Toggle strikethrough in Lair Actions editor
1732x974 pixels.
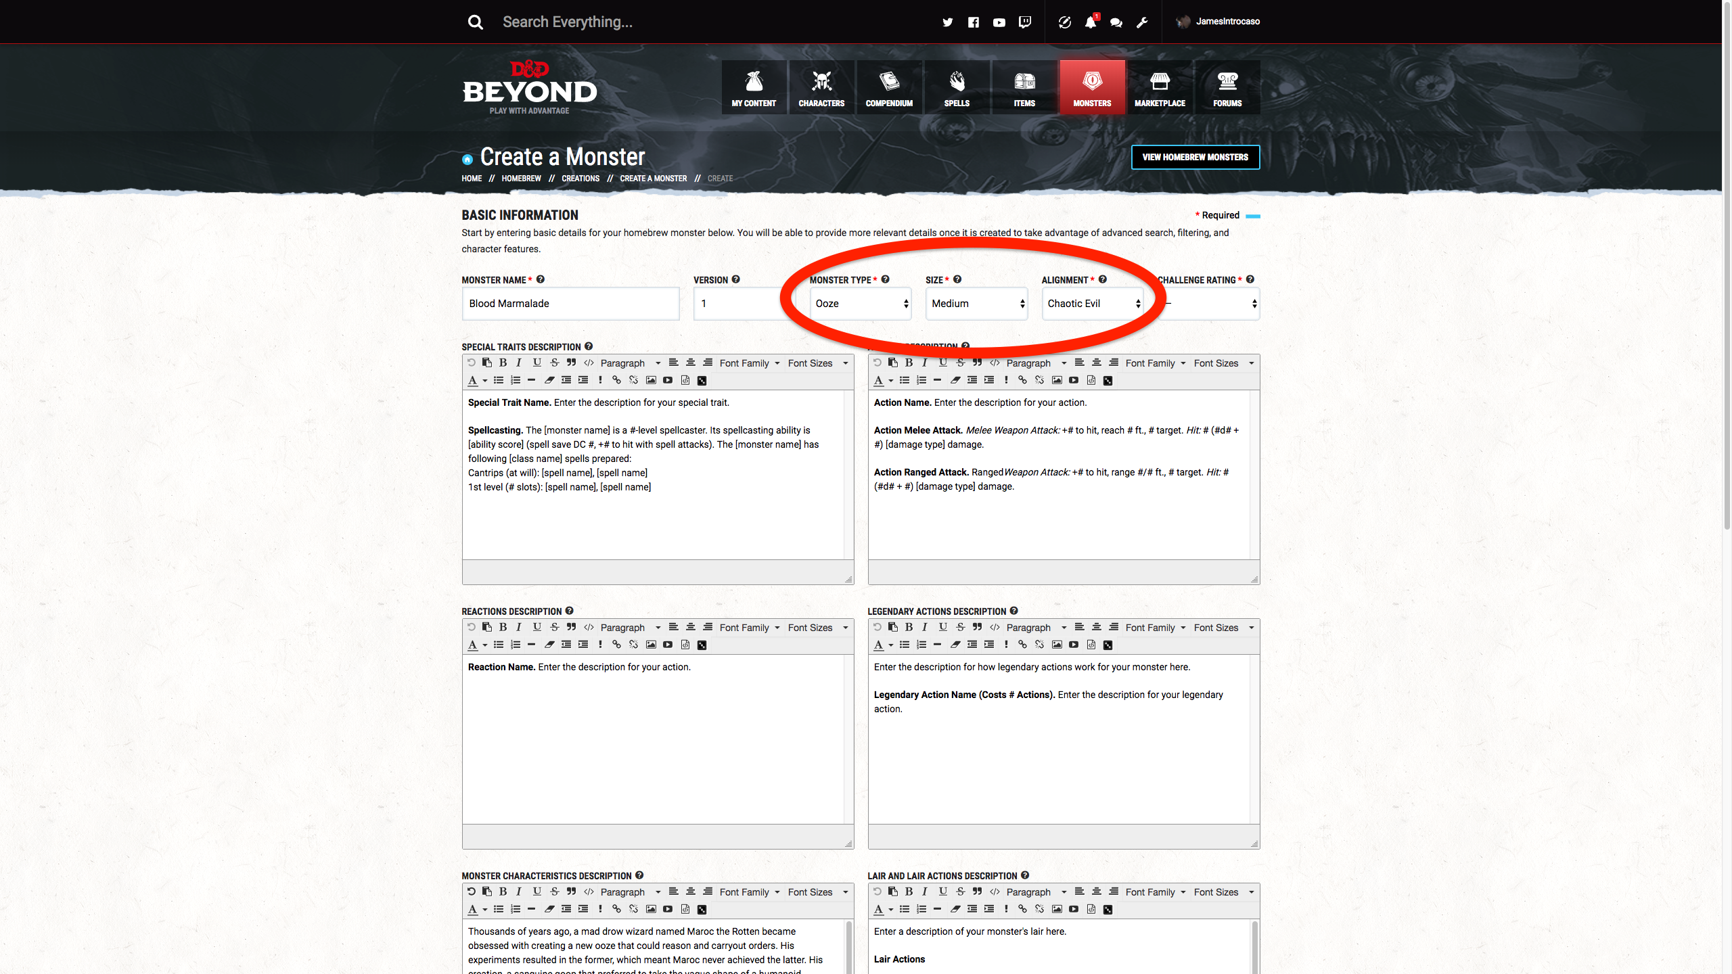point(960,891)
